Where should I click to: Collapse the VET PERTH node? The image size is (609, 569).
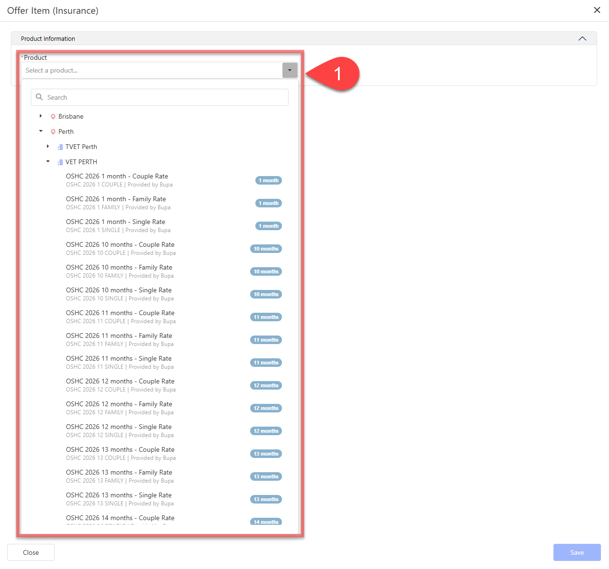point(48,162)
